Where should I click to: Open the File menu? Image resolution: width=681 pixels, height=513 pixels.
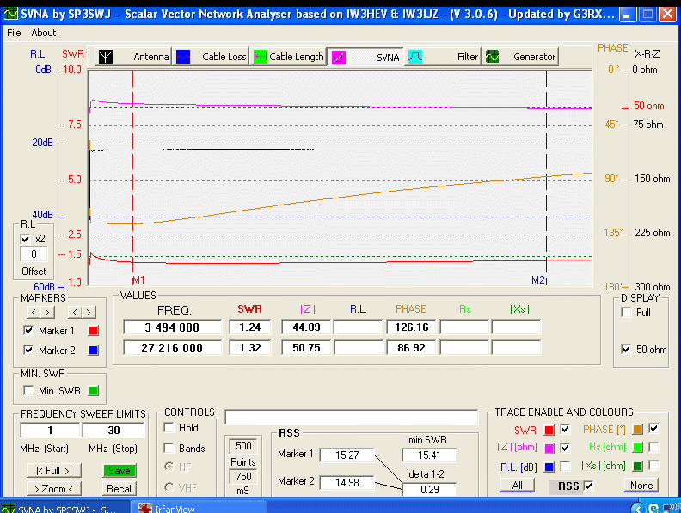point(14,33)
